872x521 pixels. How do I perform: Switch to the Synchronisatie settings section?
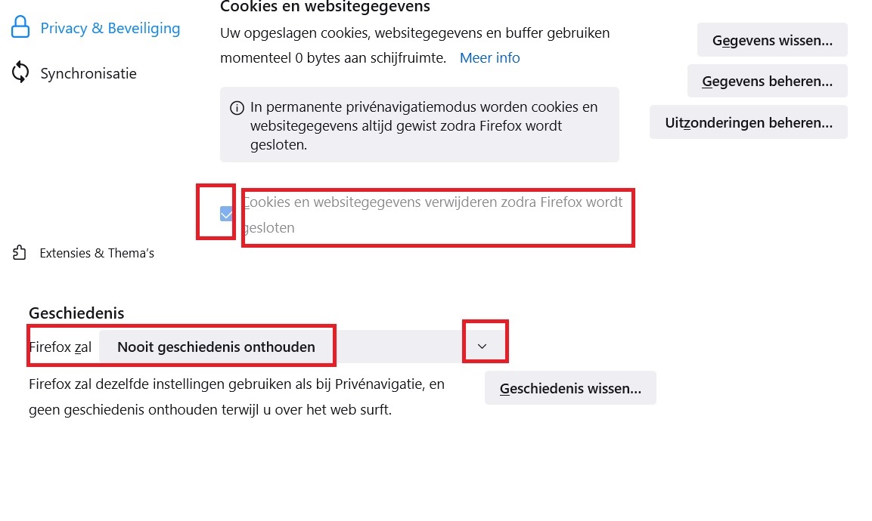tap(88, 72)
